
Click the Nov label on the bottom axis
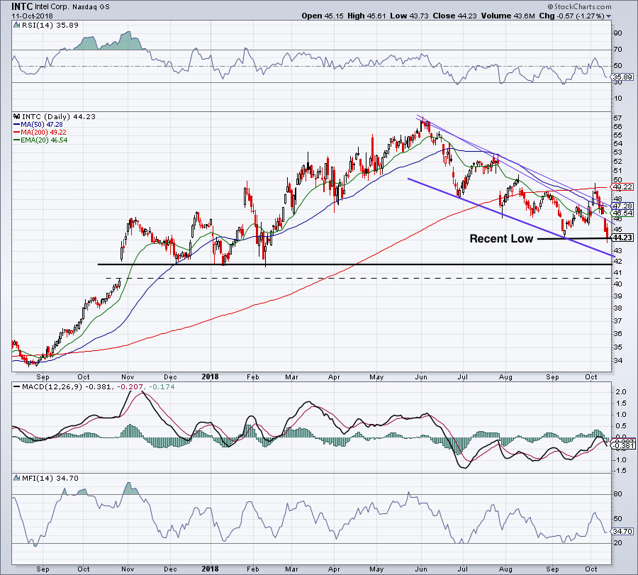coord(128,569)
